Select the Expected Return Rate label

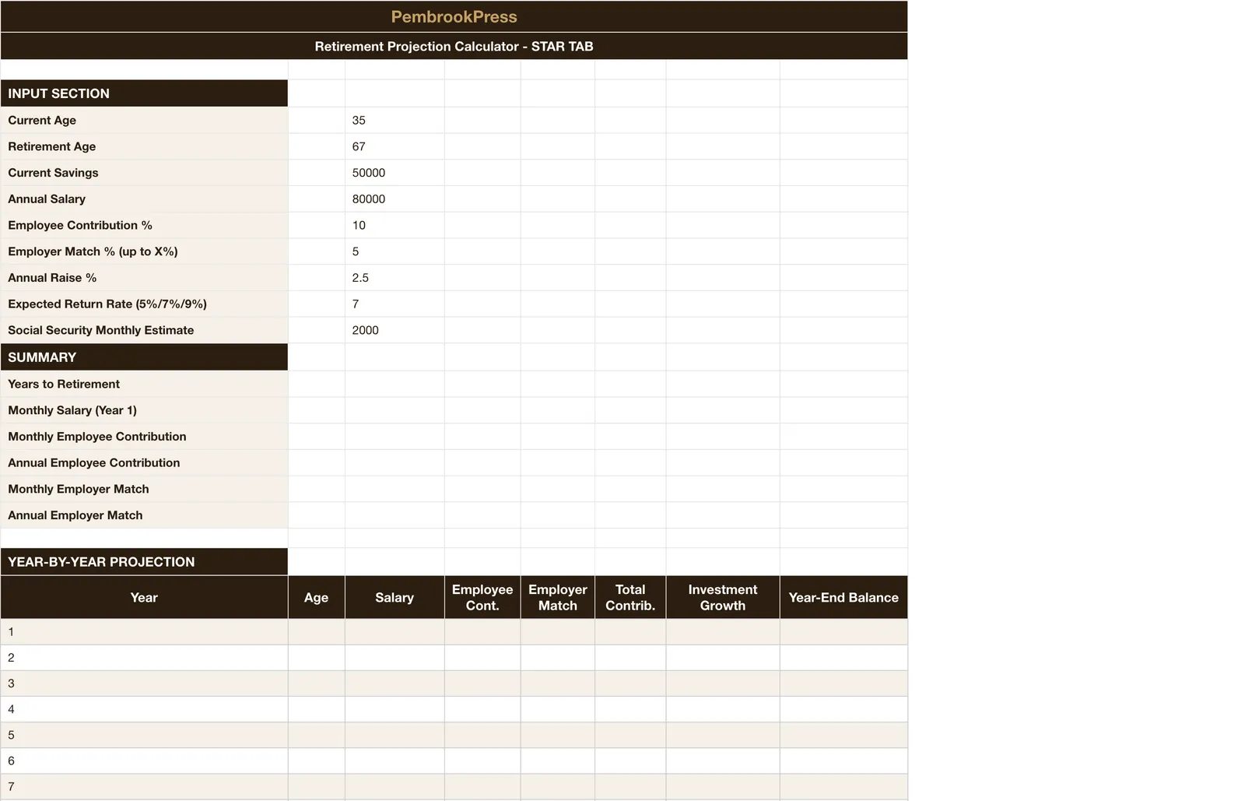click(x=144, y=304)
